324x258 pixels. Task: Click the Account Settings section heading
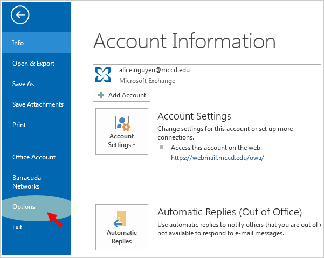tap(194, 116)
